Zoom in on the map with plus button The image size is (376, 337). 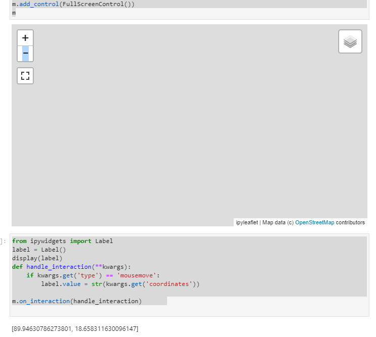click(25, 38)
